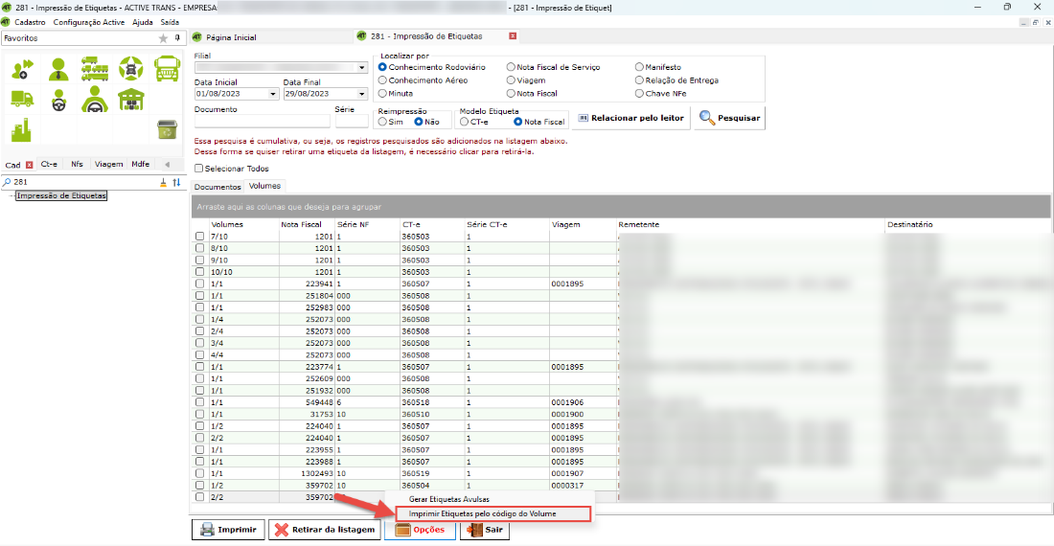Close the 281 Impressão de Etiquetas tab
Image resolution: width=1054 pixels, height=546 pixels.
tap(513, 36)
